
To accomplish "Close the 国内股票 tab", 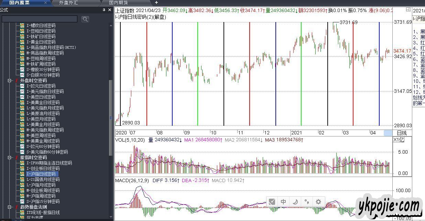I will pyautogui.click(x=46, y=3).
